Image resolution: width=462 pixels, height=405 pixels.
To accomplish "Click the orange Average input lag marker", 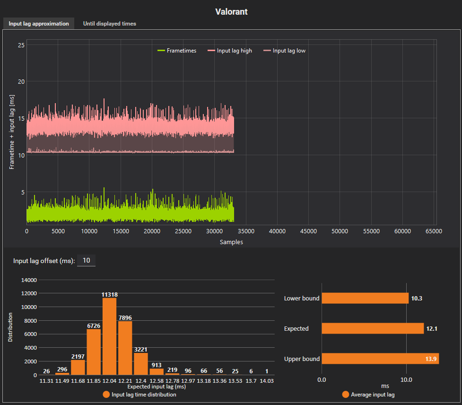I will tap(345, 395).
